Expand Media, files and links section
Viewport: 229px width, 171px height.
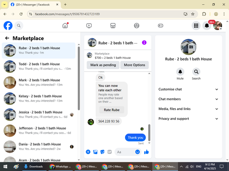(x=188, y=109)
